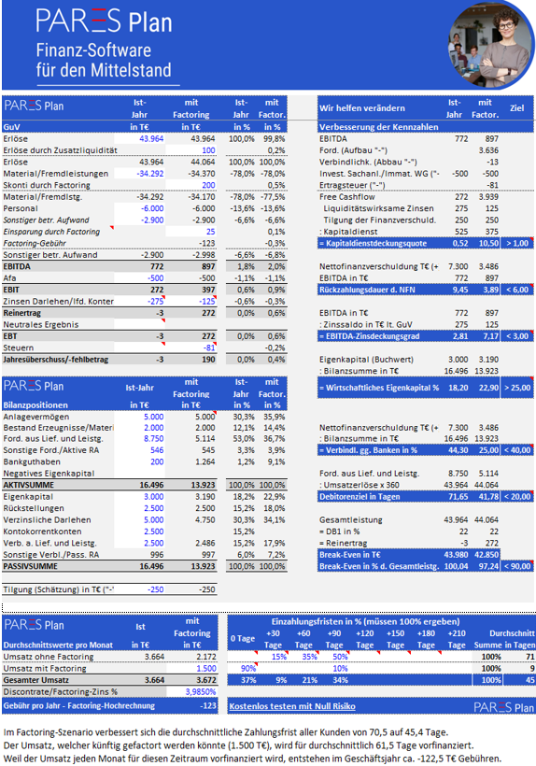Click the '= Wirtschaftliches Eigenkapital %' label
This screenshot has height=766, width=536.
click(x=379, y=388)
